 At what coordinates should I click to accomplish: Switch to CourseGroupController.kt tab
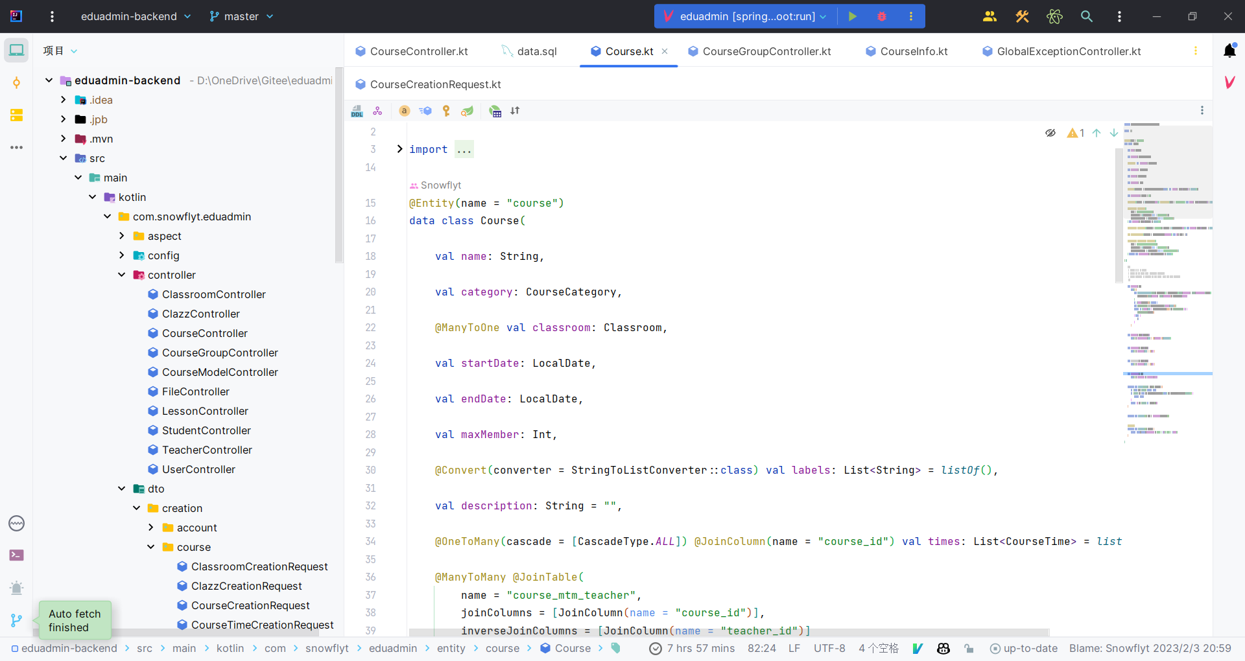pos(759,51)
